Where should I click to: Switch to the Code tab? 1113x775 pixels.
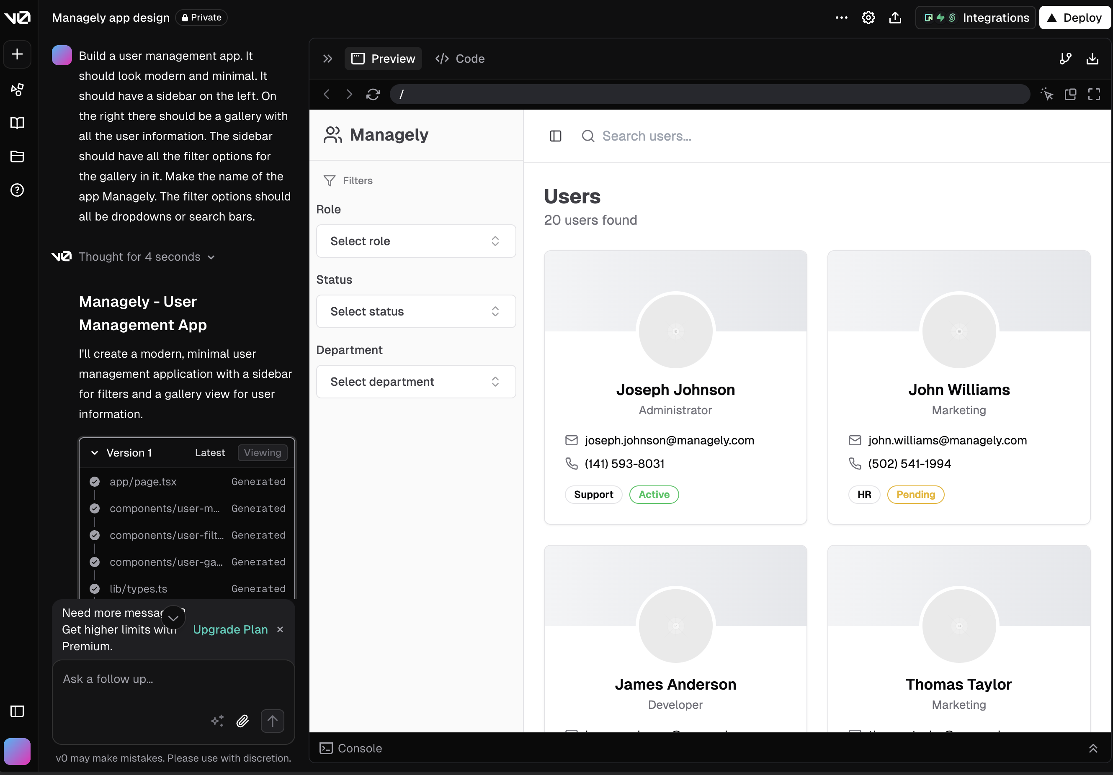pos(460,59)
